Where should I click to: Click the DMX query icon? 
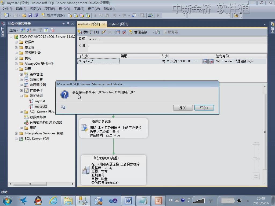tap(82, 15)
